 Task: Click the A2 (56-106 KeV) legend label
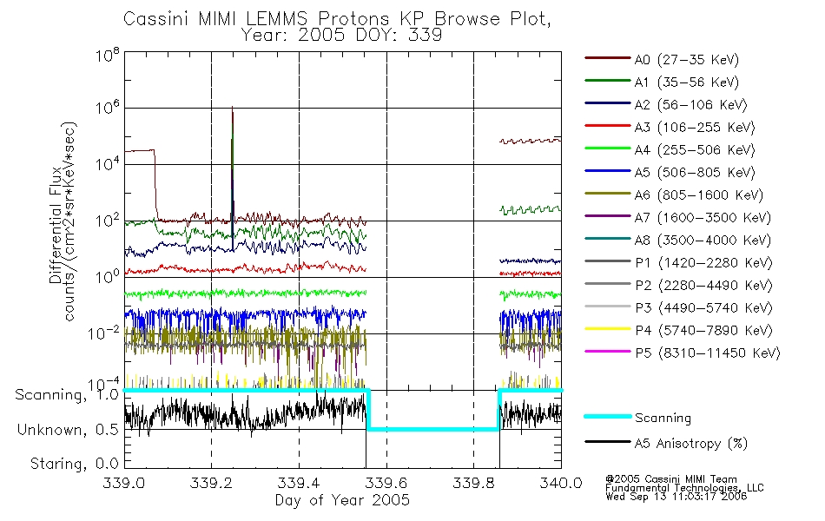tap(691, 105)
